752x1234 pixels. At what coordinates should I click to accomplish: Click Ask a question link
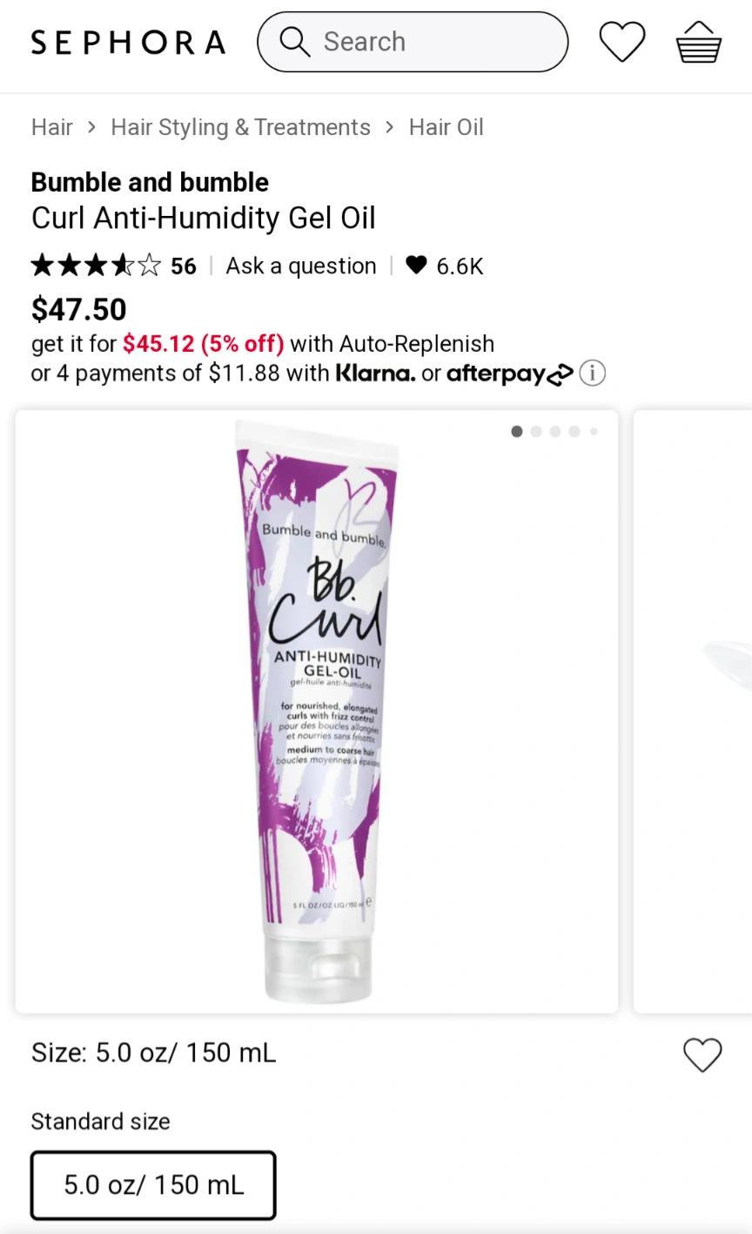tap(301, 266)
